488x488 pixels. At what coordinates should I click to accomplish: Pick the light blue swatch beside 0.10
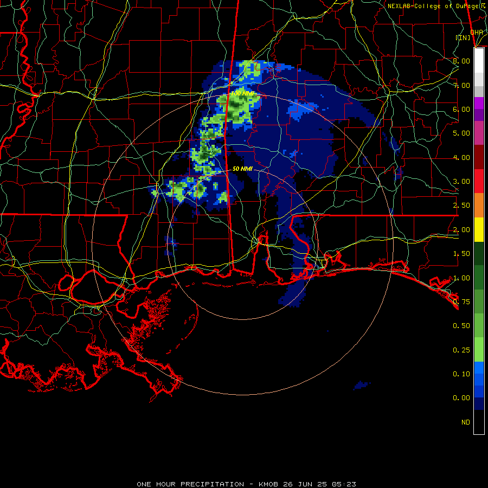[x=479, y=368]
